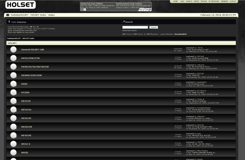Click the search icon in Search header
The height and width of the screenshot is (160, 245).
(x=123, y=22)
